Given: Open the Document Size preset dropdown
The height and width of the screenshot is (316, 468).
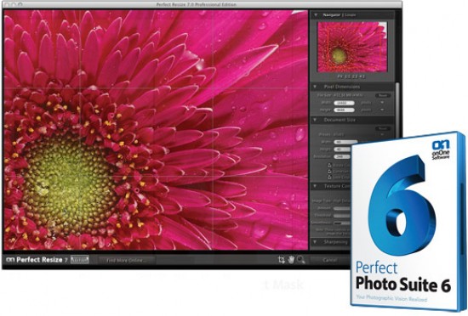Looking at the screenshot, I should (382, 134).
